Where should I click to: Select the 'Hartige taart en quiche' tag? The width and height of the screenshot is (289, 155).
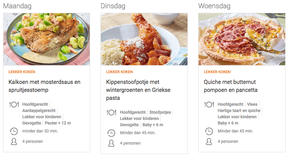(239, 111)
